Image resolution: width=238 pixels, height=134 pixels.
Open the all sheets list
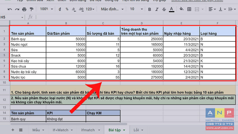pyautogui.click(x=21, y=130)
